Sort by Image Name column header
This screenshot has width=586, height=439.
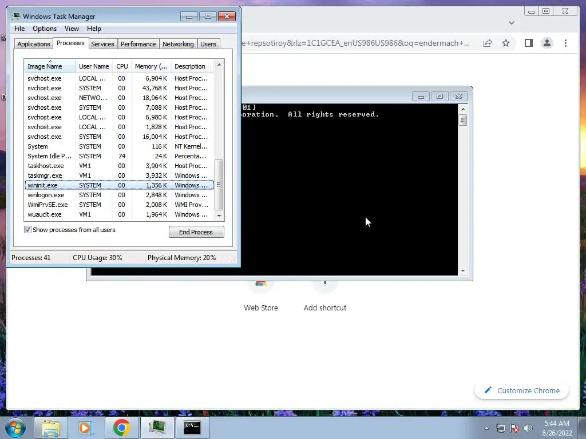(x=50, y=66)
